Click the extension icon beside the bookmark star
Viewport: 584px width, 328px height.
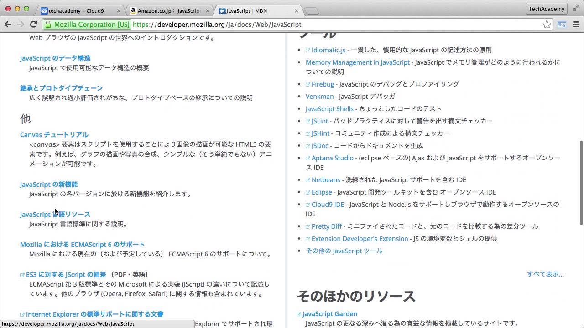pos(562,25)
